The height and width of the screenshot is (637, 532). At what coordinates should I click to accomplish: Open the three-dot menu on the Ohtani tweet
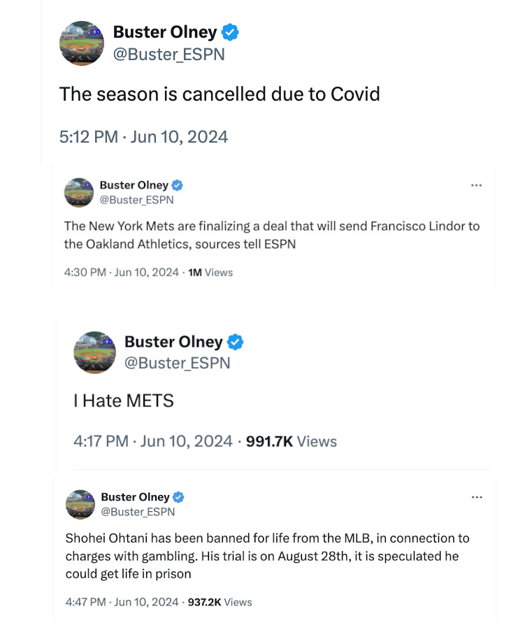[477, 497]
